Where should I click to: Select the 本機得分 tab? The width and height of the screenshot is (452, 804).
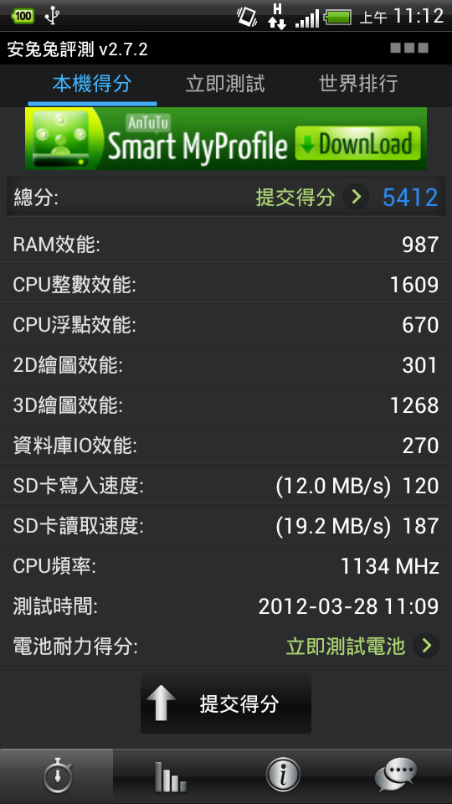[92, 84]
